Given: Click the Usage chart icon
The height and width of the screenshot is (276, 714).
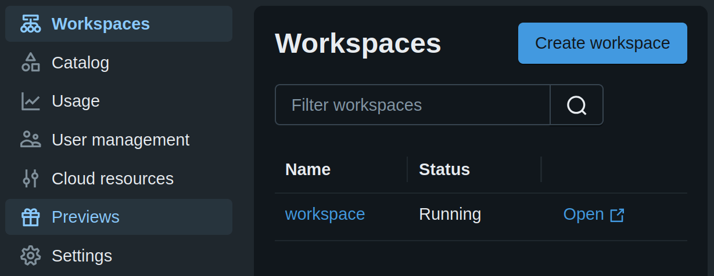Looking at the screenshot, I should click(30, 101).
